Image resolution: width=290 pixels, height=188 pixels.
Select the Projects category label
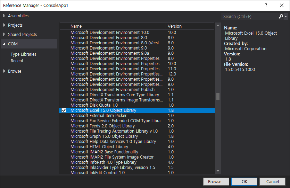[x=15, y=25]
